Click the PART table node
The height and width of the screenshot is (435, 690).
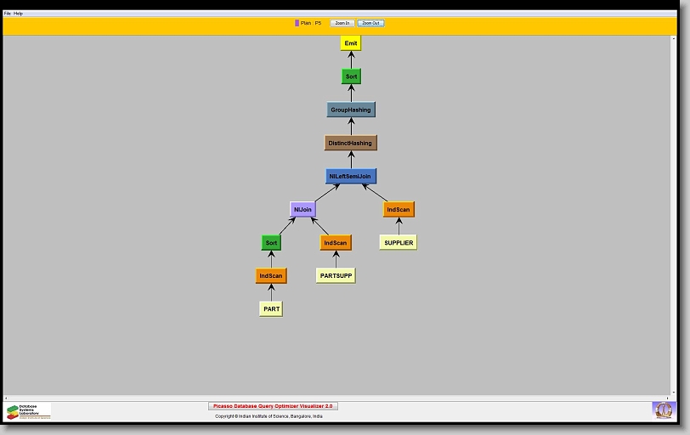click(x=271, y=309)
